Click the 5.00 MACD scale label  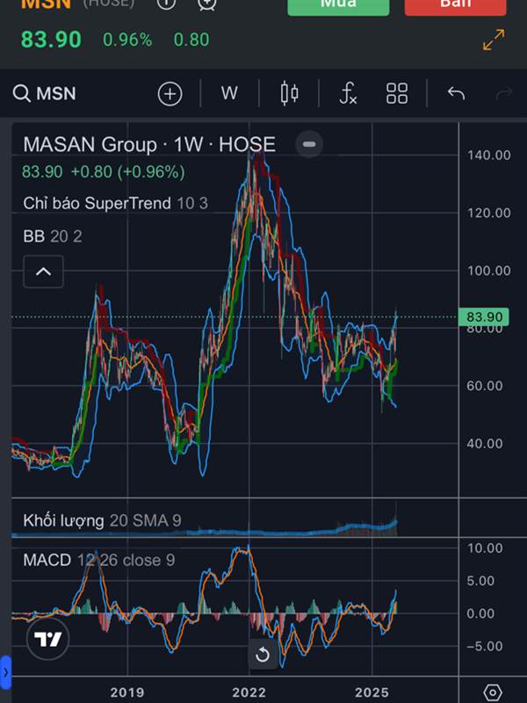[480, 581]
